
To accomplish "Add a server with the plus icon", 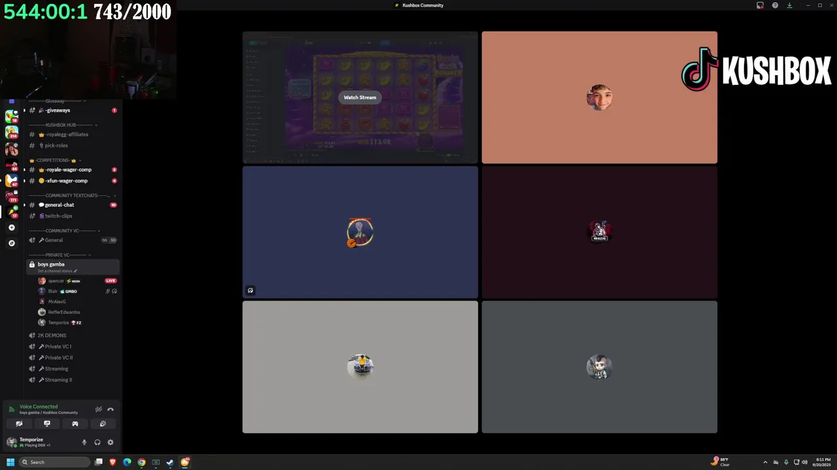I will 11,228.
